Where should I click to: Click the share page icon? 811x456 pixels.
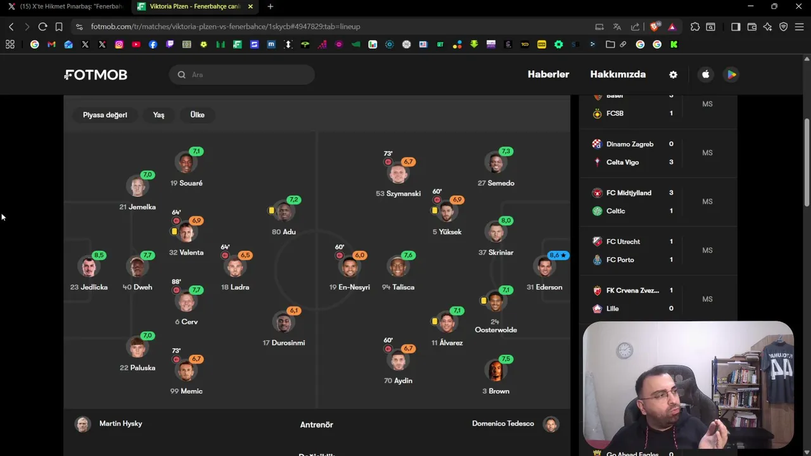coord(635,27)
